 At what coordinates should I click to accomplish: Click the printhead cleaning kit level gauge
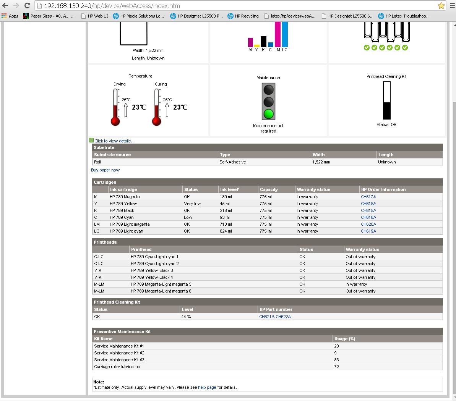pos(386,101)
